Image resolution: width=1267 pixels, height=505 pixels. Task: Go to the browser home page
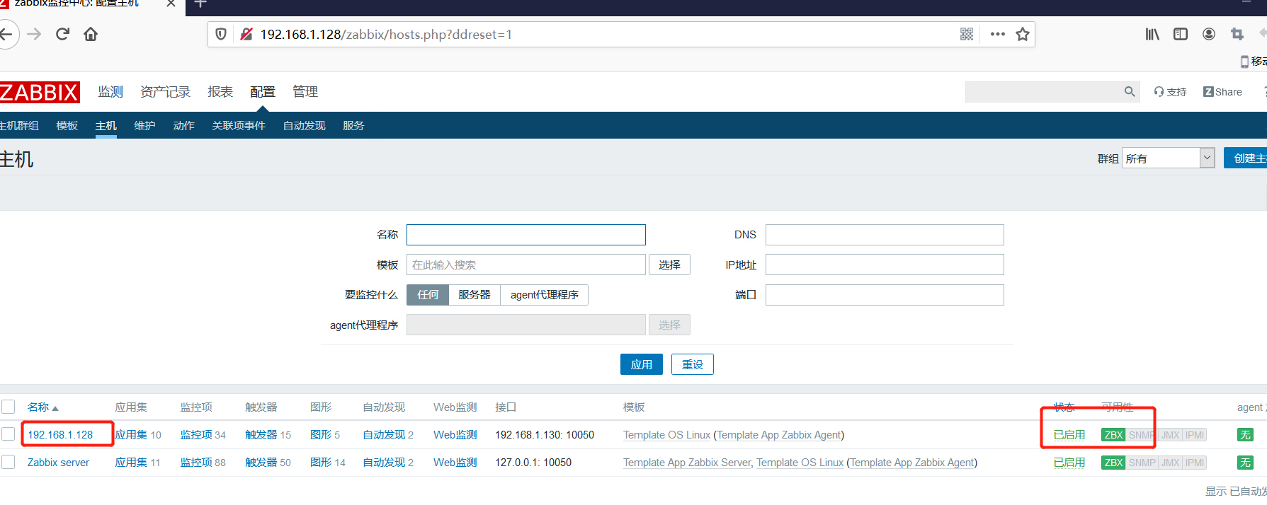pos(91,34)
